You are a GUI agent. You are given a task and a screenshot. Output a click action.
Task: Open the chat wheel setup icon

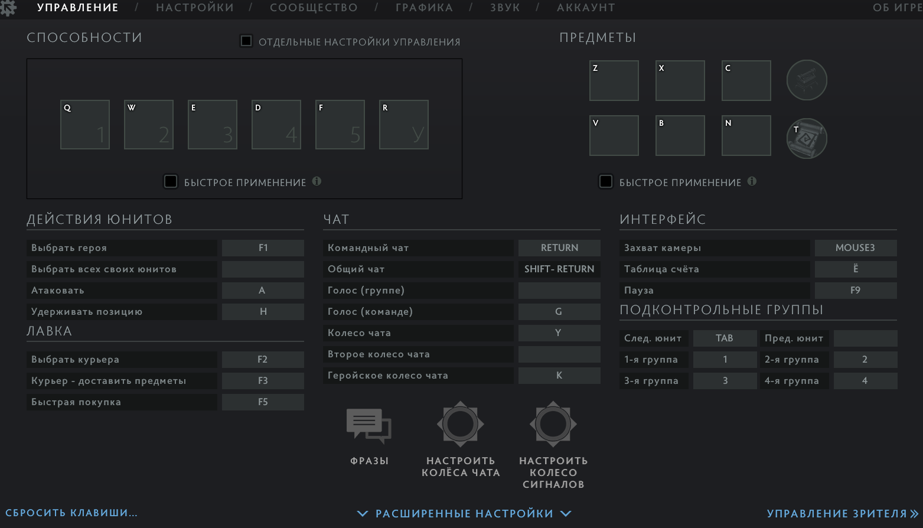pos(461,423)
